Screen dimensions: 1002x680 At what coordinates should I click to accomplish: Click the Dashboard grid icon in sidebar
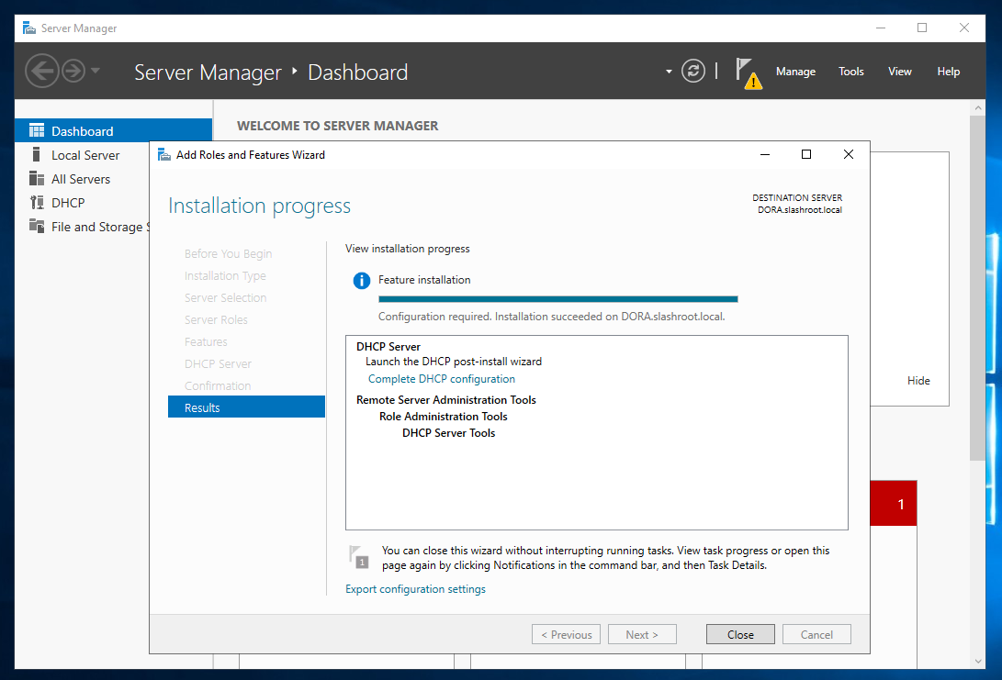(37, 131)
